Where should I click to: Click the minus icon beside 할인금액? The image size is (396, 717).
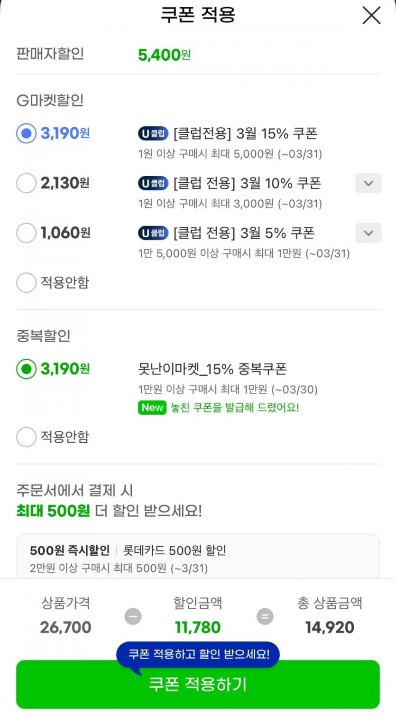click(x=133, y=616)
